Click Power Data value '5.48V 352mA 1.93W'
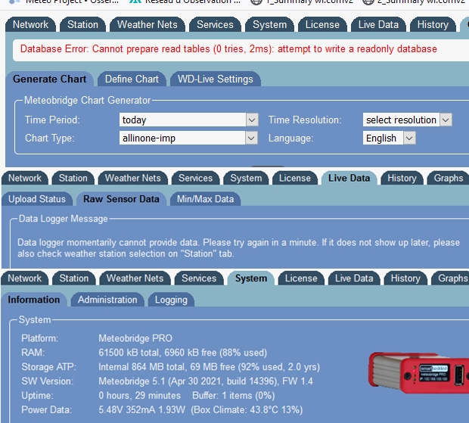This screenshot has width=469, height=423. coord(141,409)
